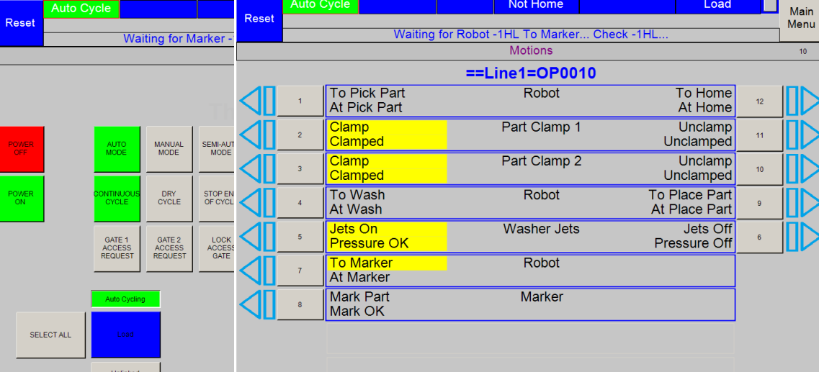This screenshot has width=819, height=372.
Task: Click the blue Load button in the left panel
Action: 126,335
